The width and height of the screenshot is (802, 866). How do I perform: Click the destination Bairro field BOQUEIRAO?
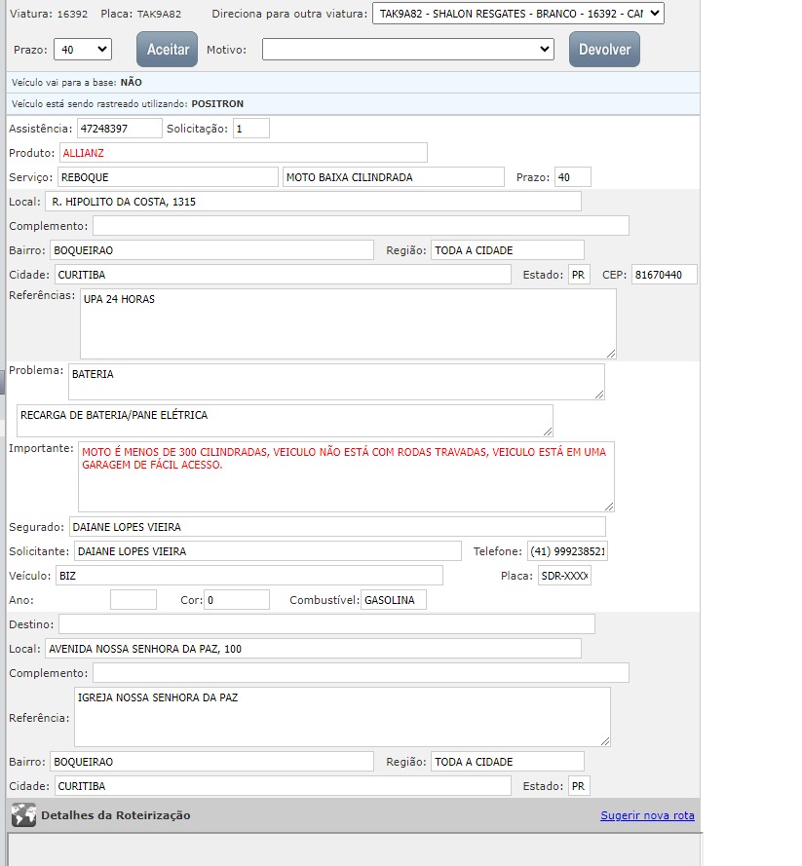tap(212, 761)
